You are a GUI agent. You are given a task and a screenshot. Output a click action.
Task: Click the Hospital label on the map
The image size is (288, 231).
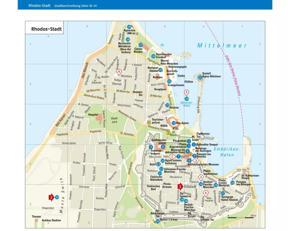(x=94, y=114)
